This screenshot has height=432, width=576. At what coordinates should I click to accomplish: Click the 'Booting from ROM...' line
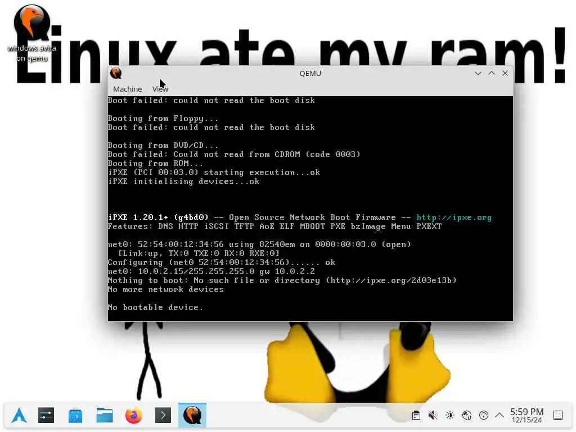155,164
